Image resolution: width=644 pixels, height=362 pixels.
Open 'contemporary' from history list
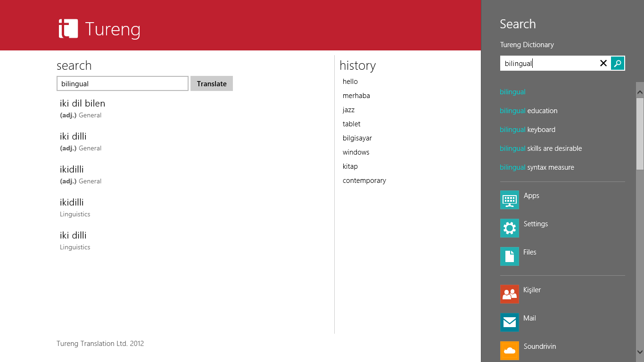[364, 181]
